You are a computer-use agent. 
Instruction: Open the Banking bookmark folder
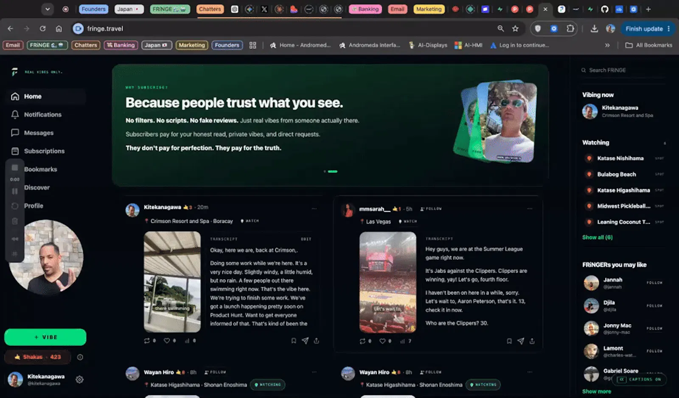point(121,45)
